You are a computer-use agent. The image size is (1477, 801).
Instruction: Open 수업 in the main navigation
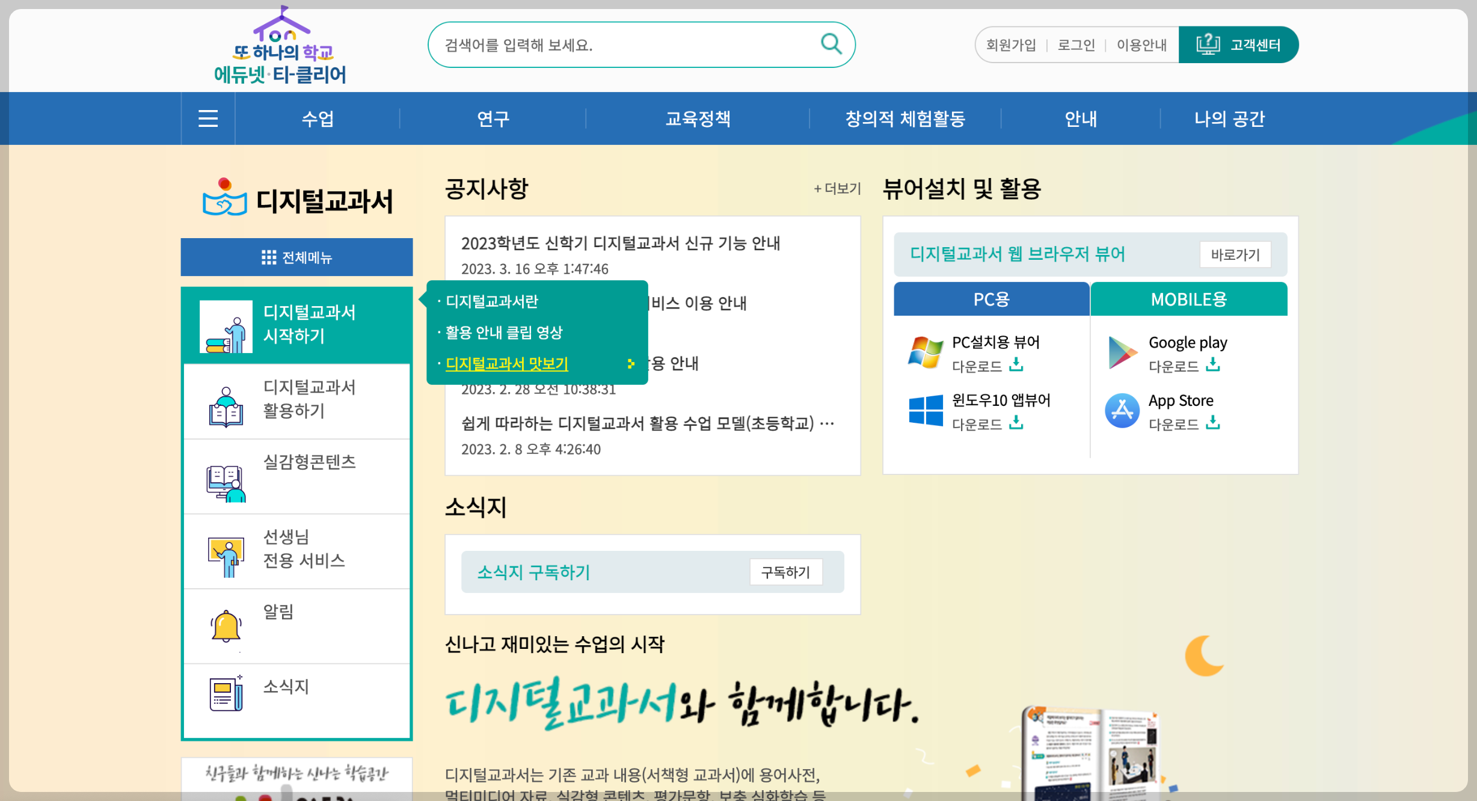point(318,118)
